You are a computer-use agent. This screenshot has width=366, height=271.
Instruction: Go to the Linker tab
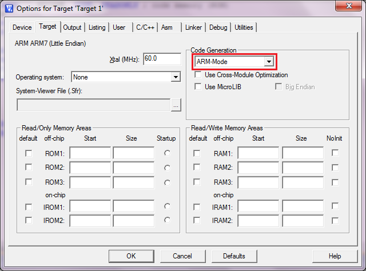click(x=193, y=27)
